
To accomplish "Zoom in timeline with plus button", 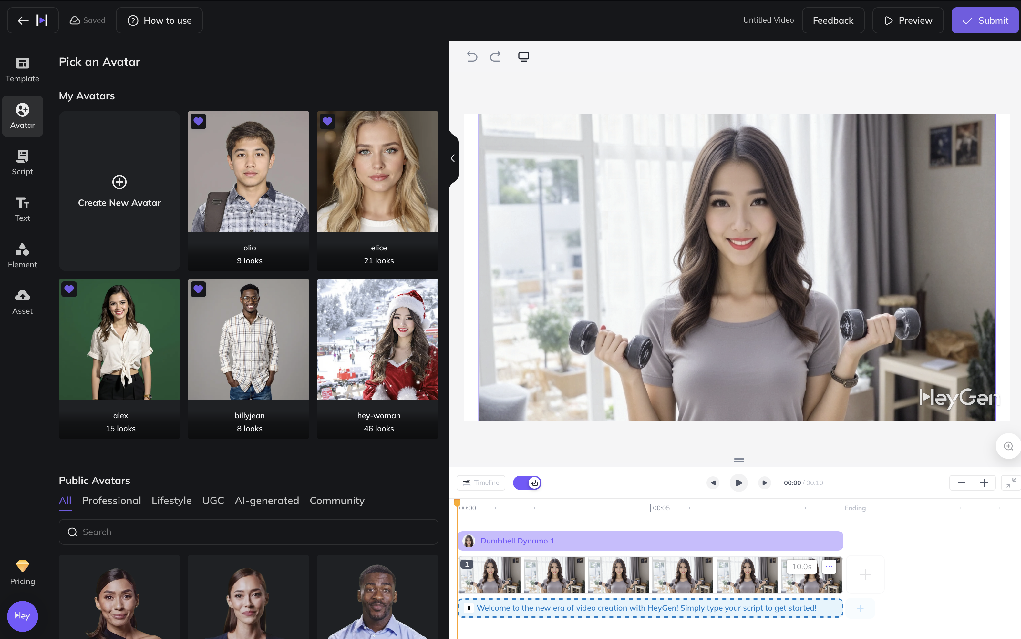I will tap(984, 482).
